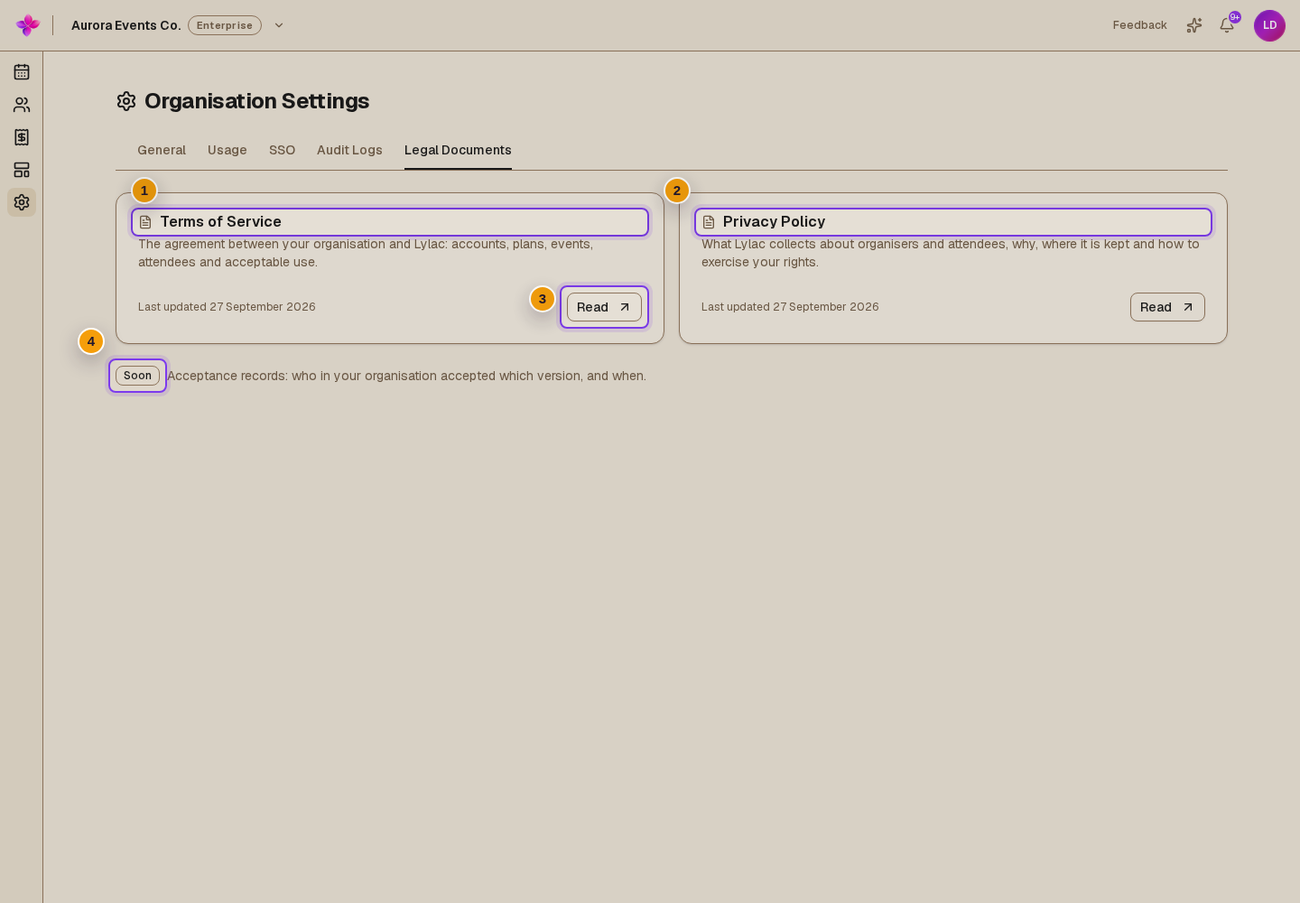Click the Enterprise plan badge
This screenshot has width=1300, height=903.
[x=225, y=25]
